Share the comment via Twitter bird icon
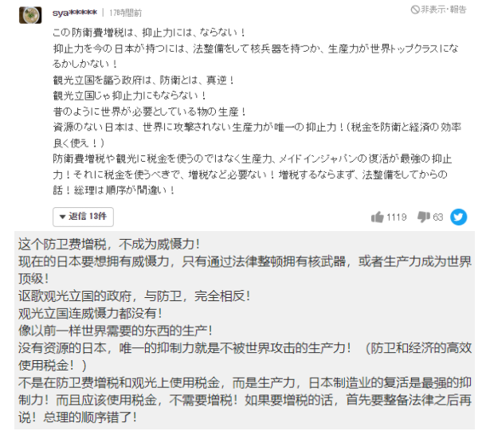The image size is (486, 431). (x=458, y=217)
